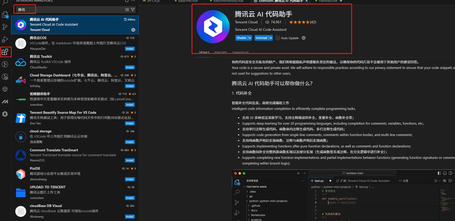
Task: Open the extensions filter funnel icon
Action: click(x=133, y=10)
